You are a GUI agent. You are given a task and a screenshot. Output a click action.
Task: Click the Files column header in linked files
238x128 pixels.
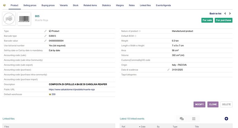[x=7, y=127]
